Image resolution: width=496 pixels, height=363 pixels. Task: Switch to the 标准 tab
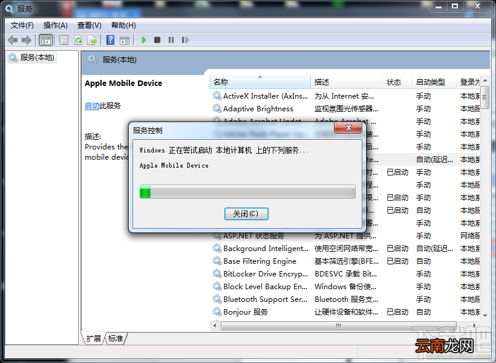116,339
